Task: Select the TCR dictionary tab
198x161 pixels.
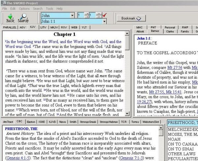Action: (x=124, y=122)
